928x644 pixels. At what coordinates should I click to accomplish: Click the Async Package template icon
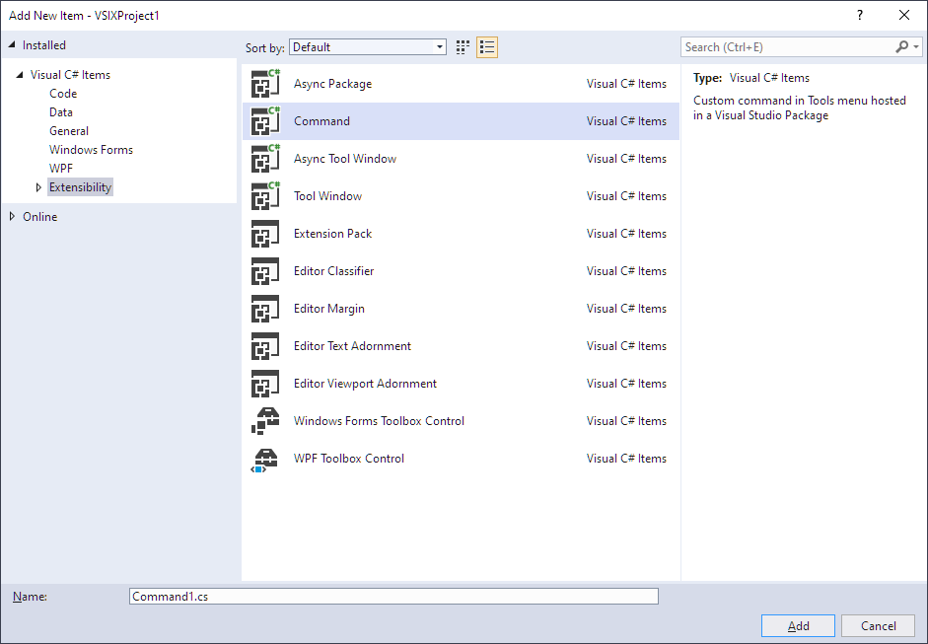[265, 84]
